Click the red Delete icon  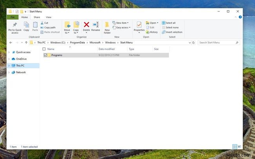coord(86,25)
